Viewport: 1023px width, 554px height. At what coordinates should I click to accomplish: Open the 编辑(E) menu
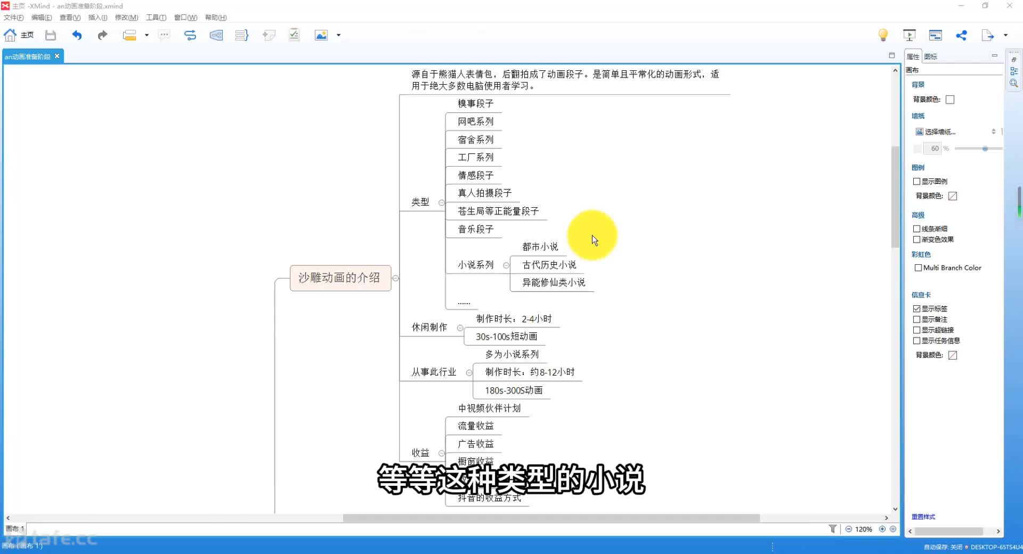(x=42, y=18)
